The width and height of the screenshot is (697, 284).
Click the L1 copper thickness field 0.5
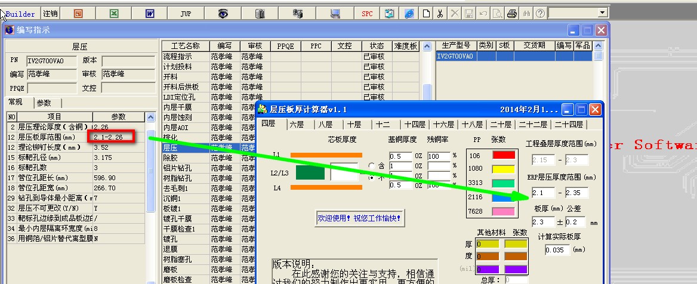[400, 156]
